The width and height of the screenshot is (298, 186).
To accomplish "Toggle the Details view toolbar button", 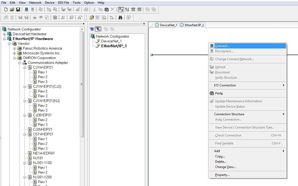I will click(x=139, y=10).
